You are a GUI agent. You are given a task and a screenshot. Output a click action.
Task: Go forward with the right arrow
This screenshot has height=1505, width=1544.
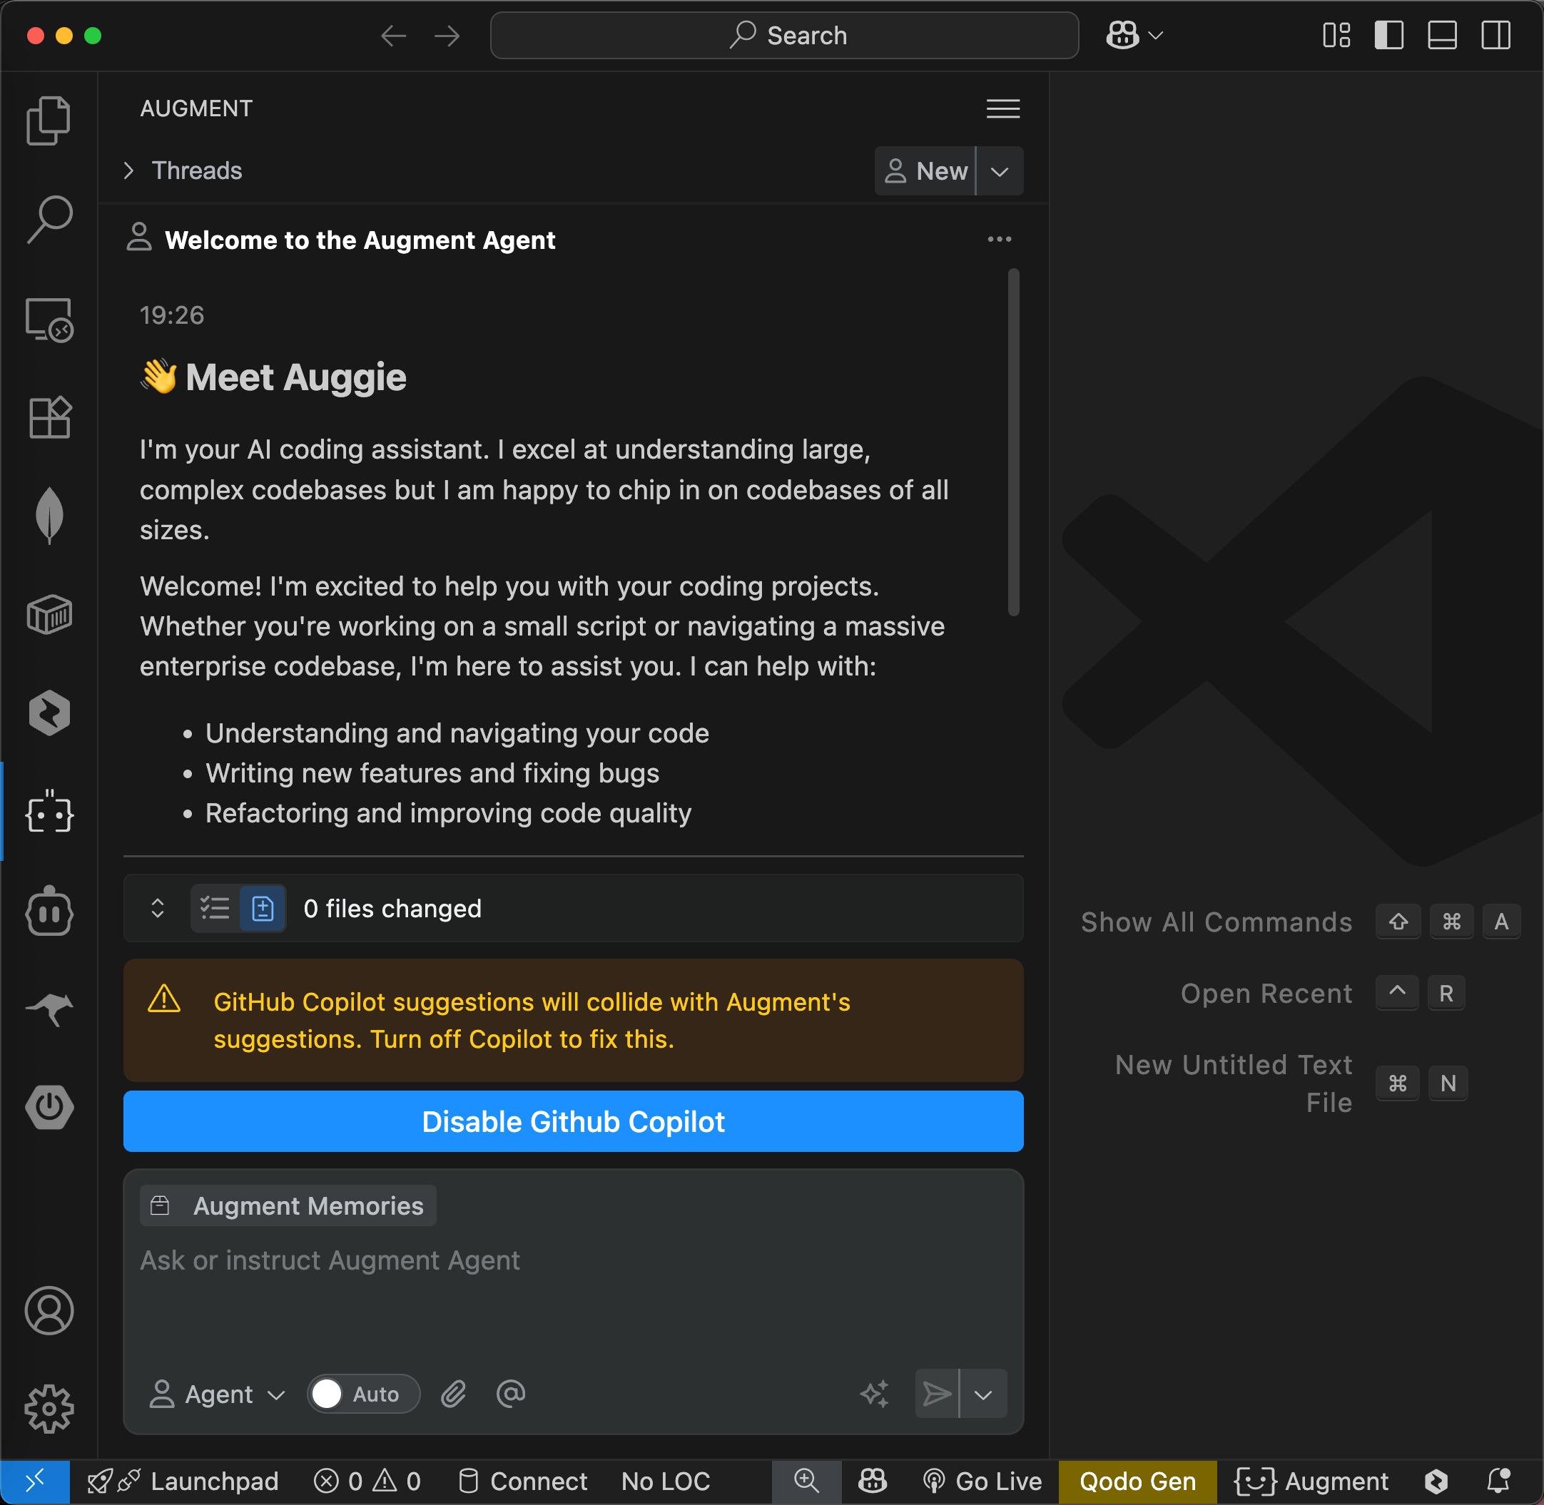tap(447, 36)
